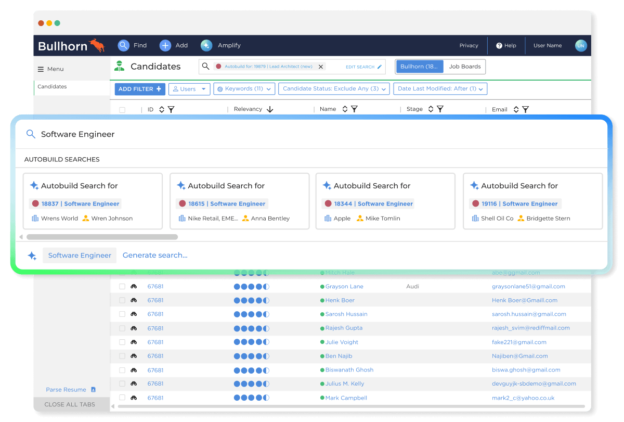This screenshot has width=624, height=422.
Task: Check the Sarosh Hussain row checkbox
Action: coord(122,314)
